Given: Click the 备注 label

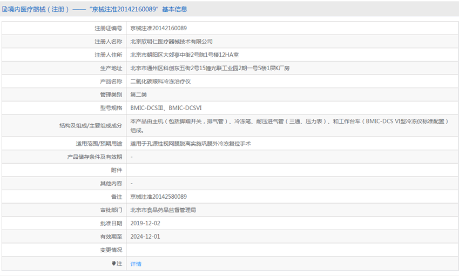Looking at the screenshot, I should point(117,197).
